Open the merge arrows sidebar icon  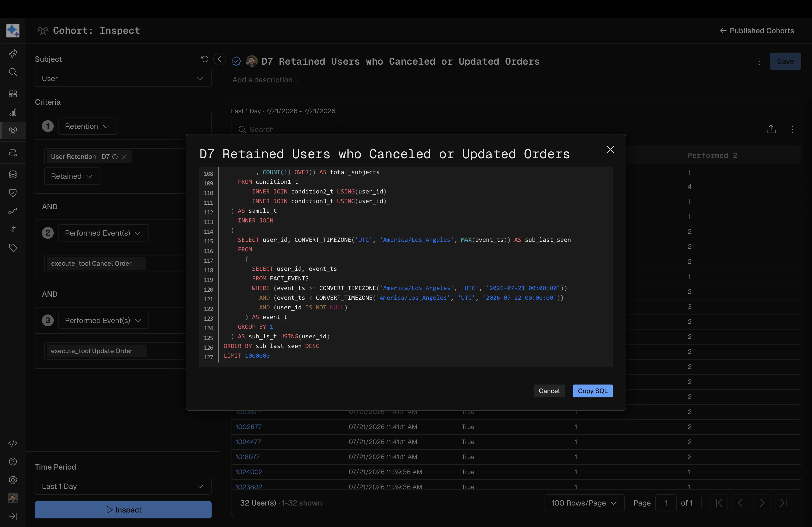13,229
